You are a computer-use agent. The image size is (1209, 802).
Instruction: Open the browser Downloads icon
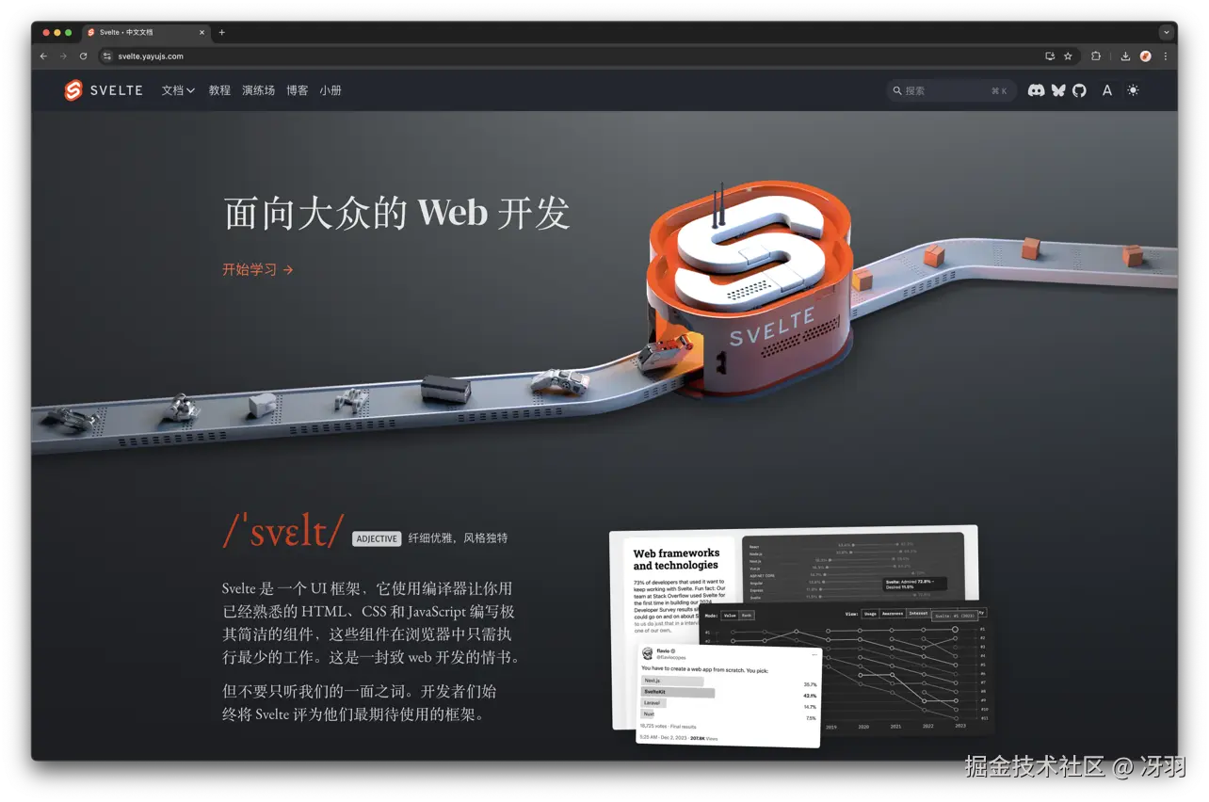click(1124, 56)
